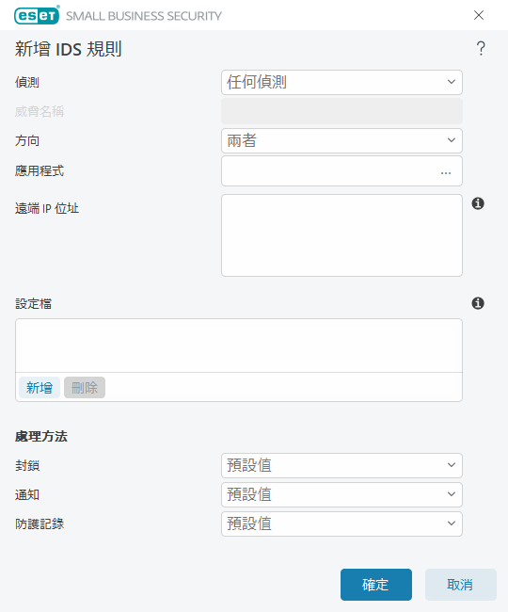This screenshot has height=612, width=508.
Task: Expand the 方向 dropdown showing 兩者
Action: coord(341,141)
